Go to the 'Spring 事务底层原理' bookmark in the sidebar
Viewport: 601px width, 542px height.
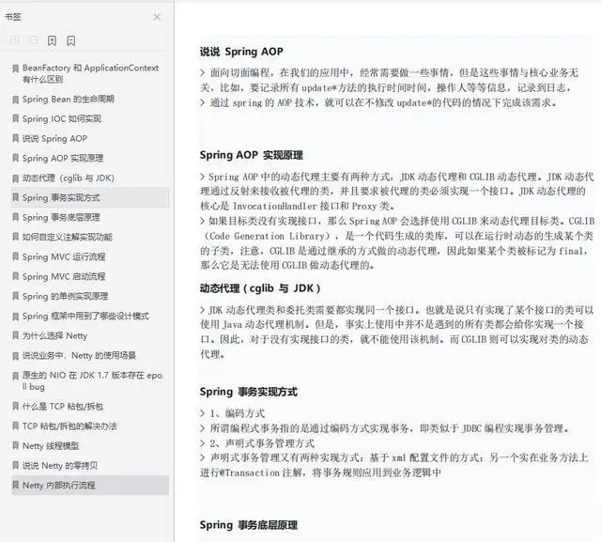(61, 218)
